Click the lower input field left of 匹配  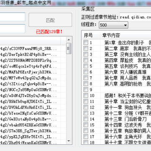coord(12,29)
